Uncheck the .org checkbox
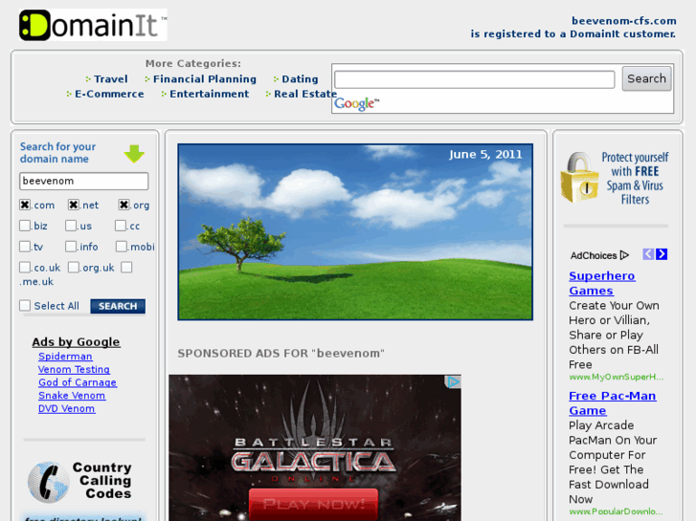 pos(123,205)
